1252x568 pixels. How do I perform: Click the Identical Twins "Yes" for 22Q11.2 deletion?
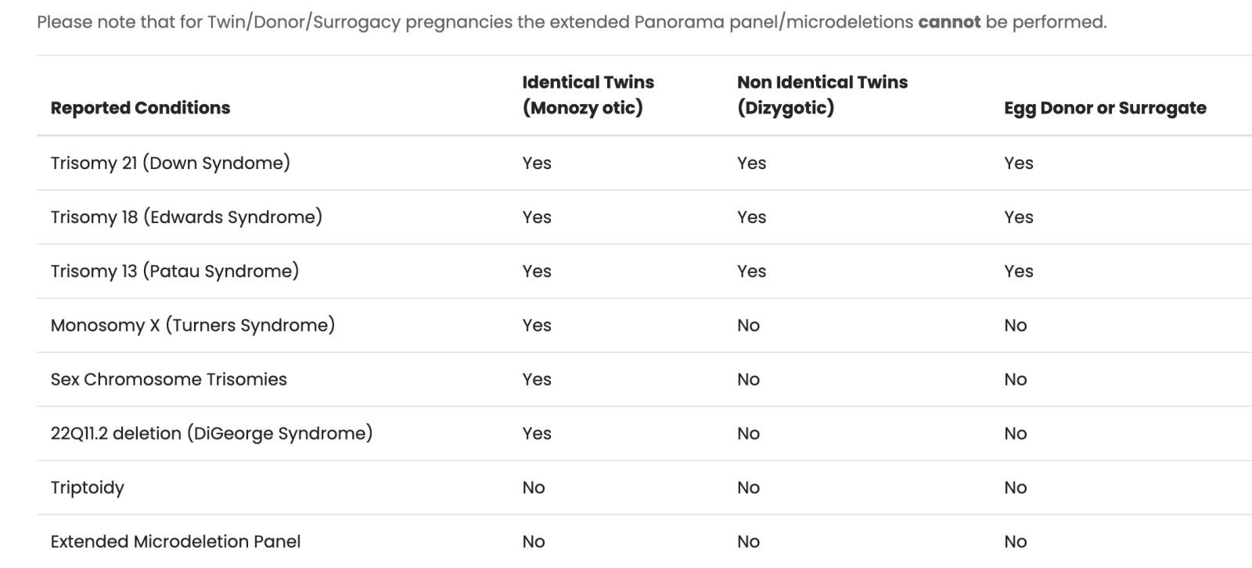click(537, 433)
